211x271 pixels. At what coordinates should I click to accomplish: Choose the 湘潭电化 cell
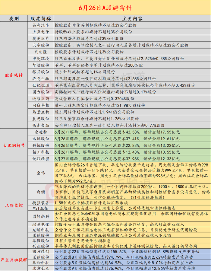pos(41,225)
